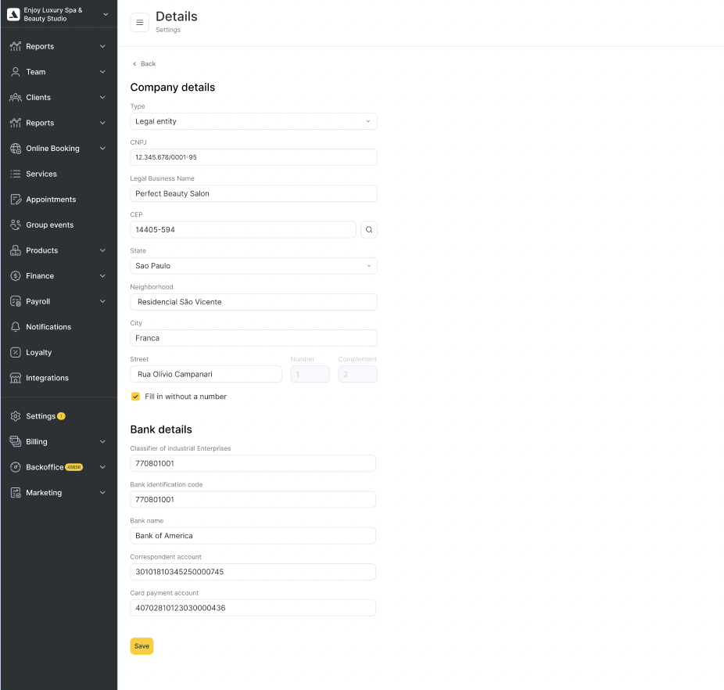Expand the Finance menu chevron

coord(102,276)
